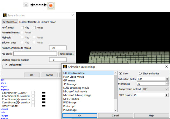The width and height of the screenshot is (170, 119).
Task: Select PNG image format
Action: 88,102
